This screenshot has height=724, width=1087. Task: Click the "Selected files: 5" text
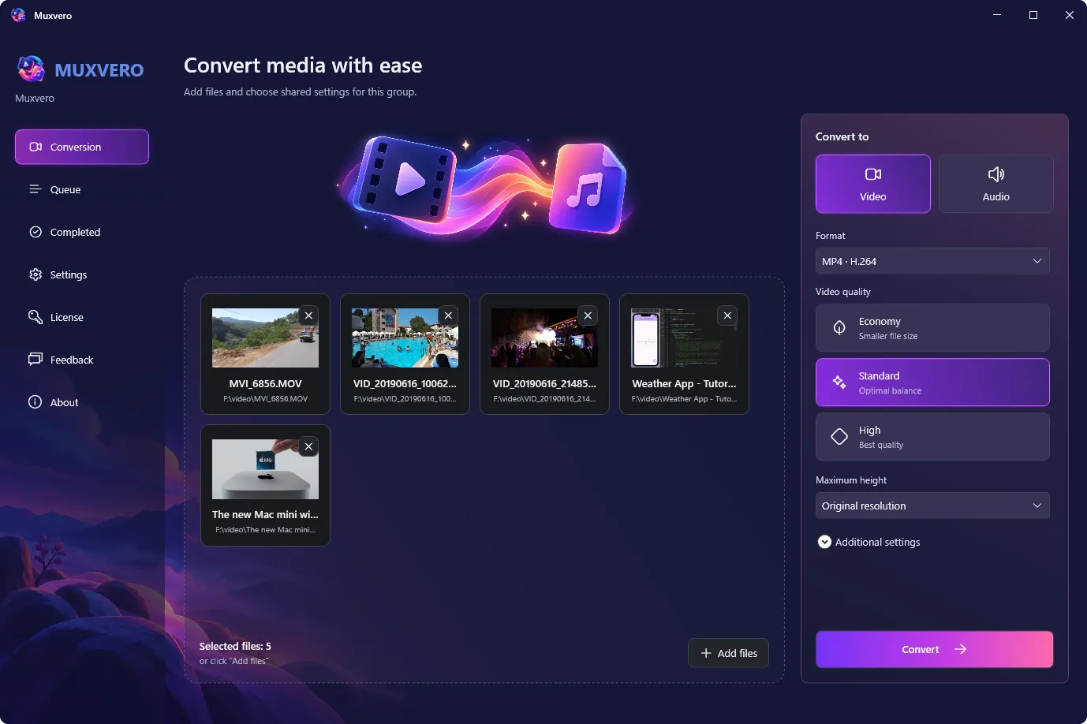235,646
